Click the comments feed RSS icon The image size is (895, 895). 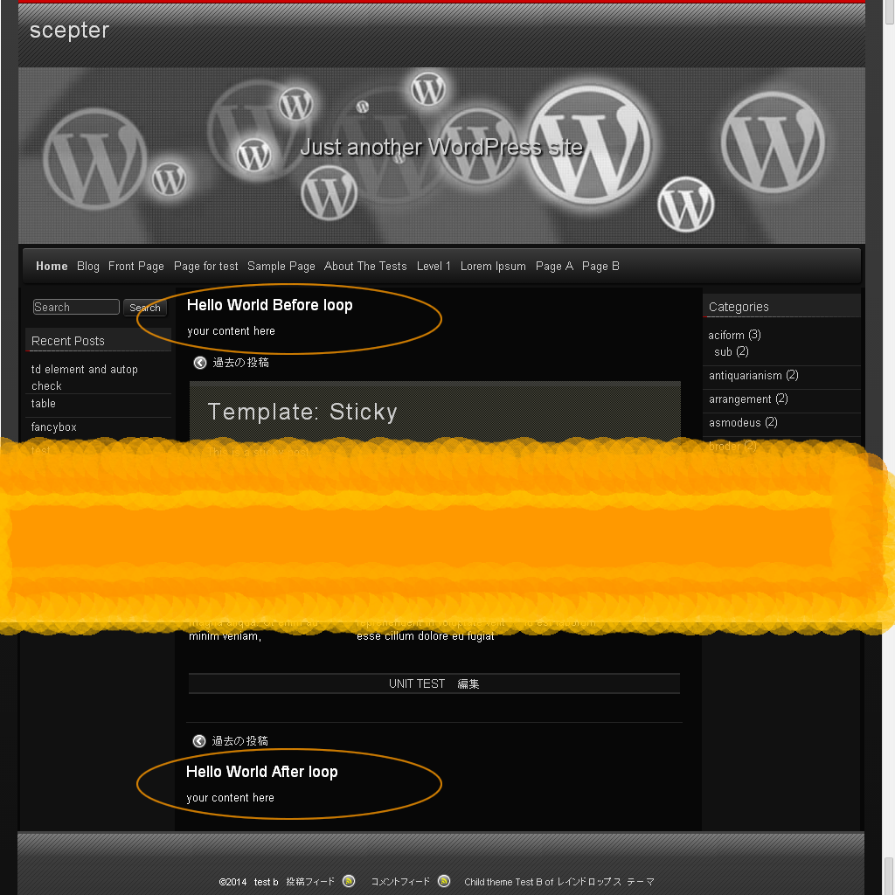click(444, 881)
